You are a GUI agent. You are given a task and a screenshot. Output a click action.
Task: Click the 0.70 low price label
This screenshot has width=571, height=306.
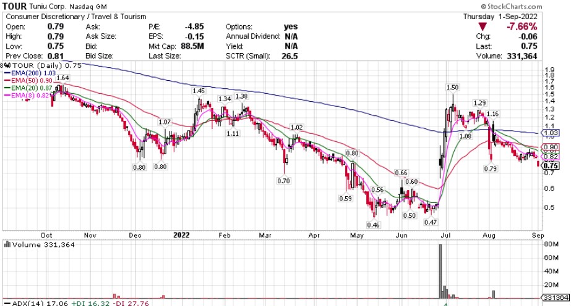[x=284, y=180]
